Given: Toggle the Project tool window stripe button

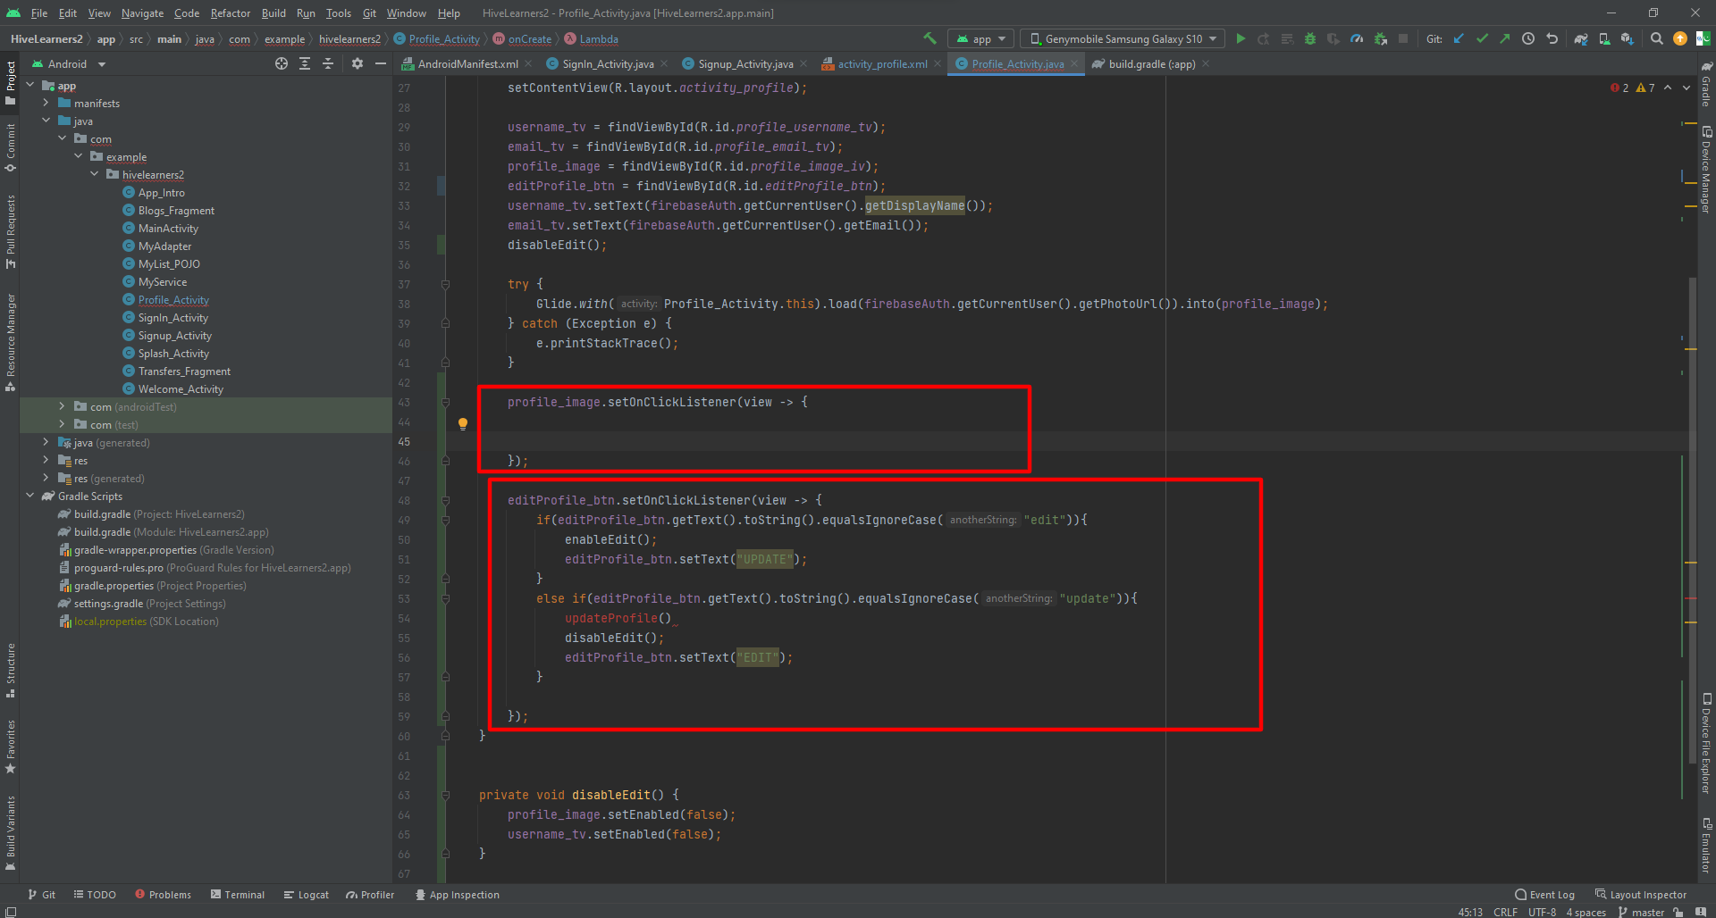Looking at the screenshot, I should 10,83.
